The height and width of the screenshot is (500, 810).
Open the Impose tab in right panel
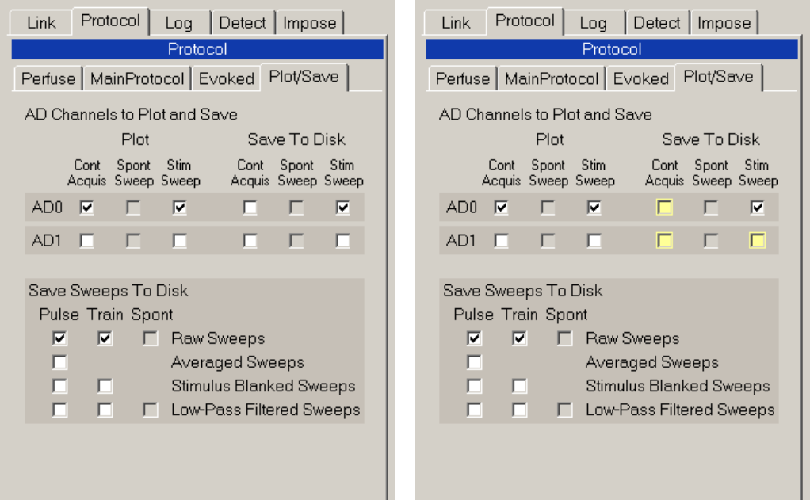(x=724, y=23)
